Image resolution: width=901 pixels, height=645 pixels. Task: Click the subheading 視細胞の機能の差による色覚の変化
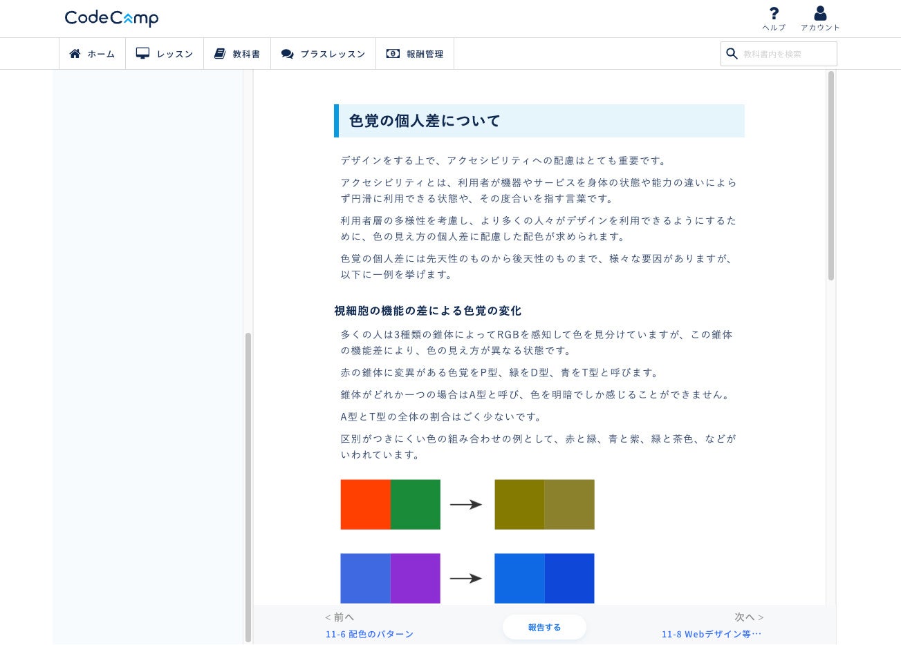click(x=427, y=311)
